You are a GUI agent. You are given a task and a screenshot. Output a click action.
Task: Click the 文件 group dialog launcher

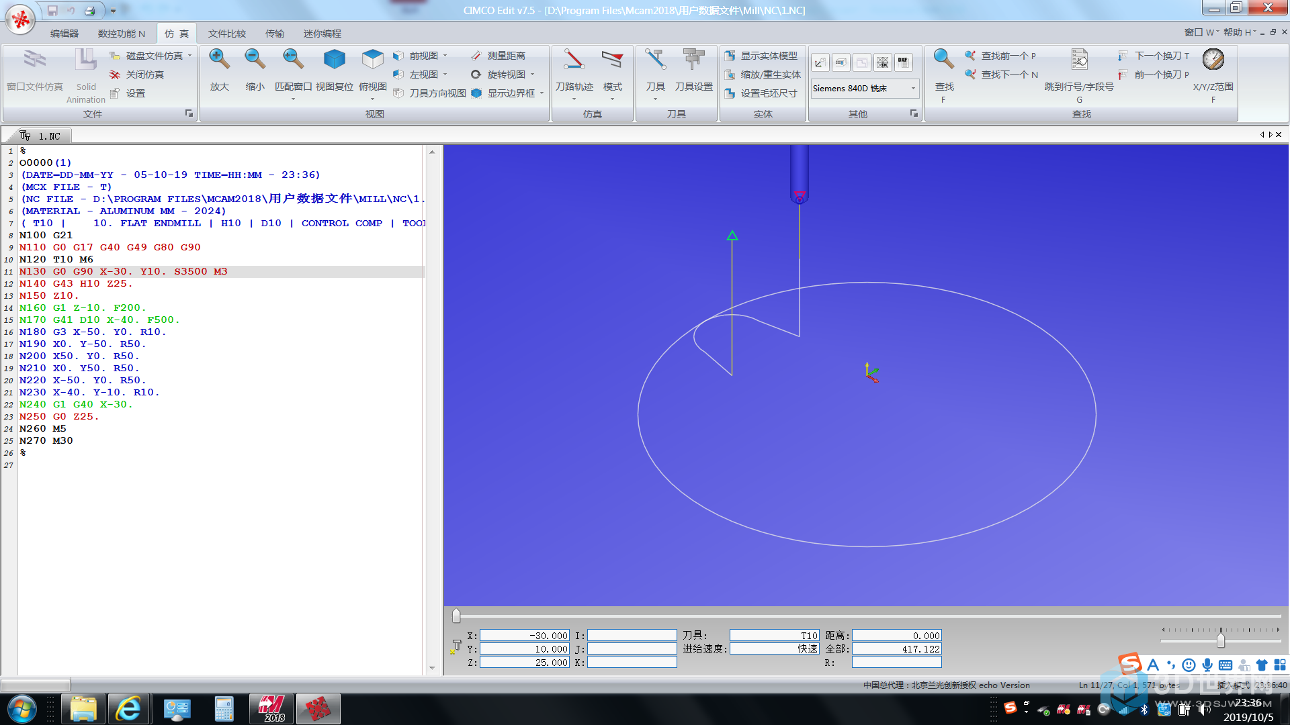[189, 113]
